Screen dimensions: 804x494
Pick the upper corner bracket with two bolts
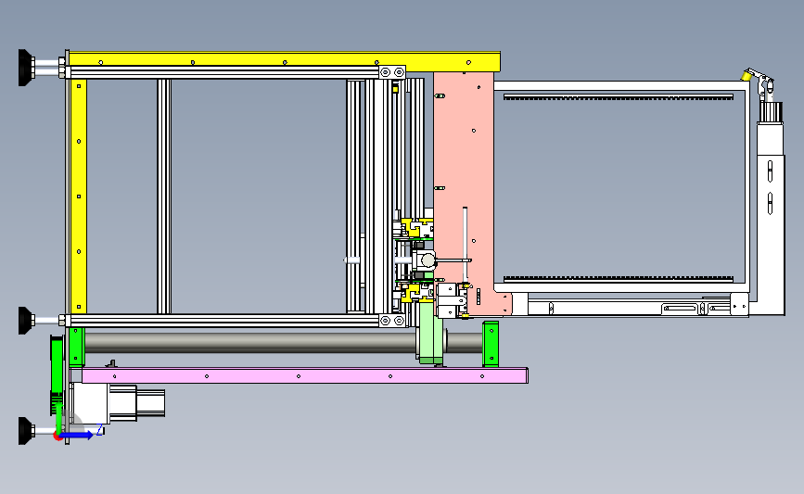point(392,72)
